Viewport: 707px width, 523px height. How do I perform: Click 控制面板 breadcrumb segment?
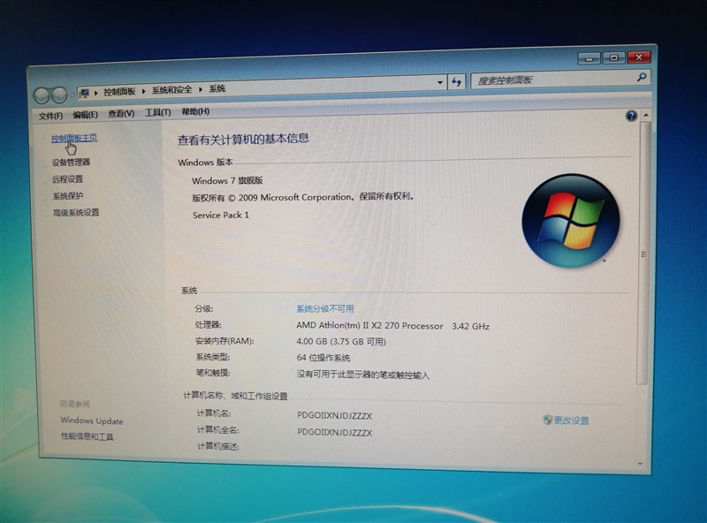(x=119, y=92)
